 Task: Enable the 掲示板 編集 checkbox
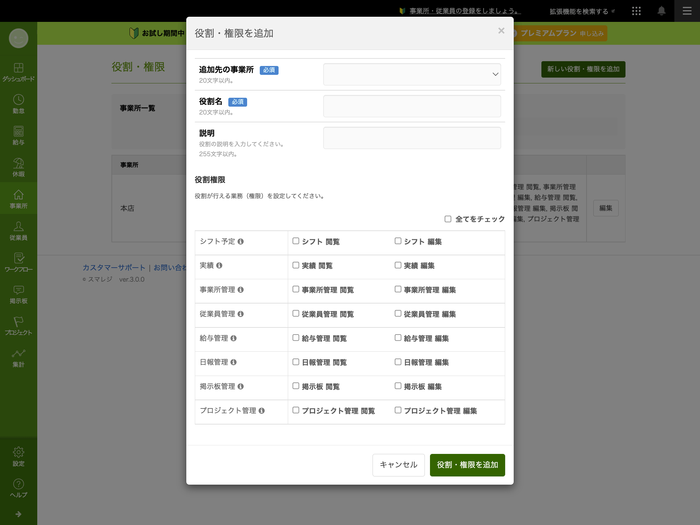398,386
